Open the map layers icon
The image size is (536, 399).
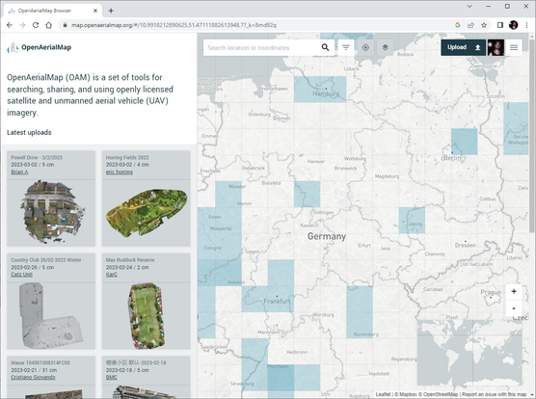386,47
